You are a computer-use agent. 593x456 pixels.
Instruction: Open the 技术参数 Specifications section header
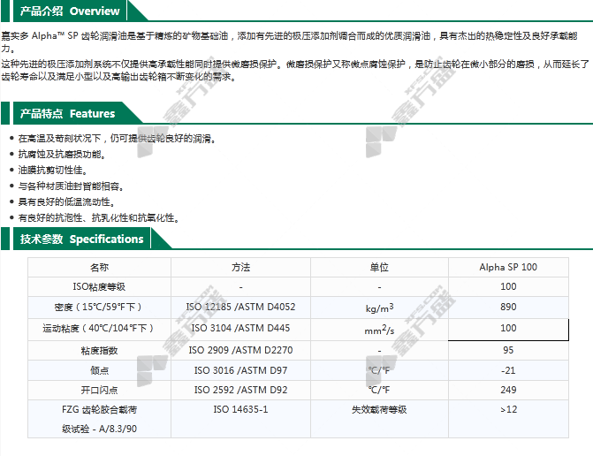click(81, 239)
